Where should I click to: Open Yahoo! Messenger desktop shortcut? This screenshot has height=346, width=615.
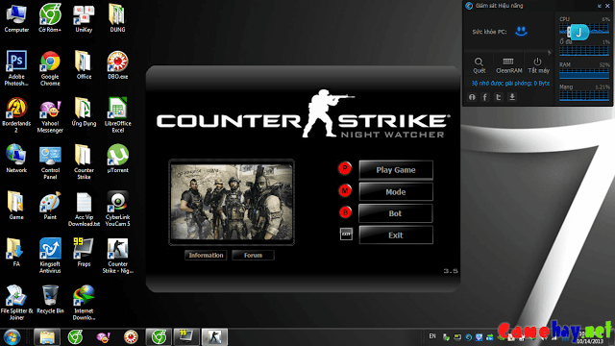50,115
